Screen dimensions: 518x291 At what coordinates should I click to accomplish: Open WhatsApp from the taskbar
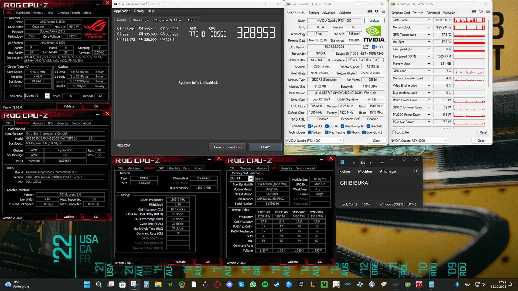[253, 285]
